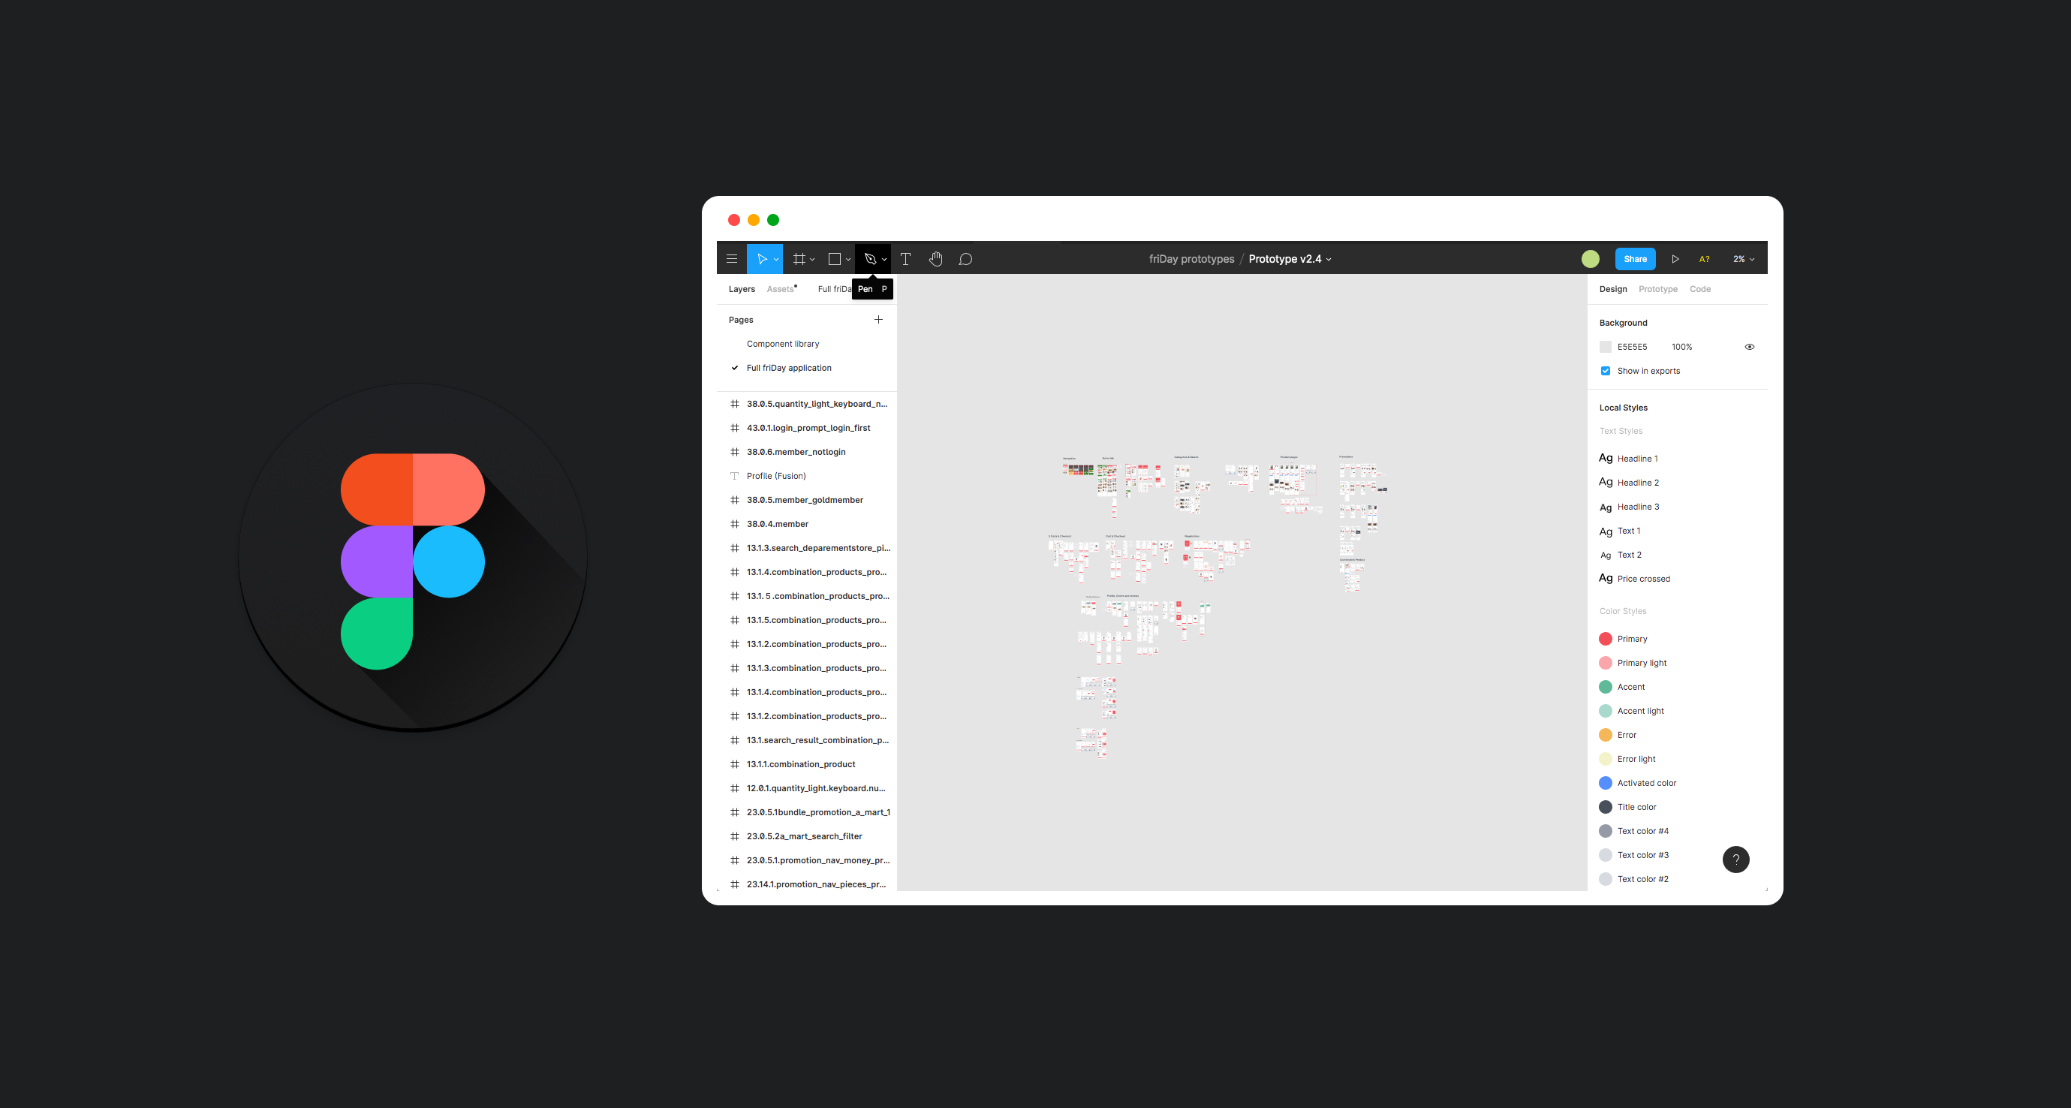Select the Pen tool in toolbar
Image resolution: width=2071 pixels, height=1108 pixels.
(x=871, y=257)
